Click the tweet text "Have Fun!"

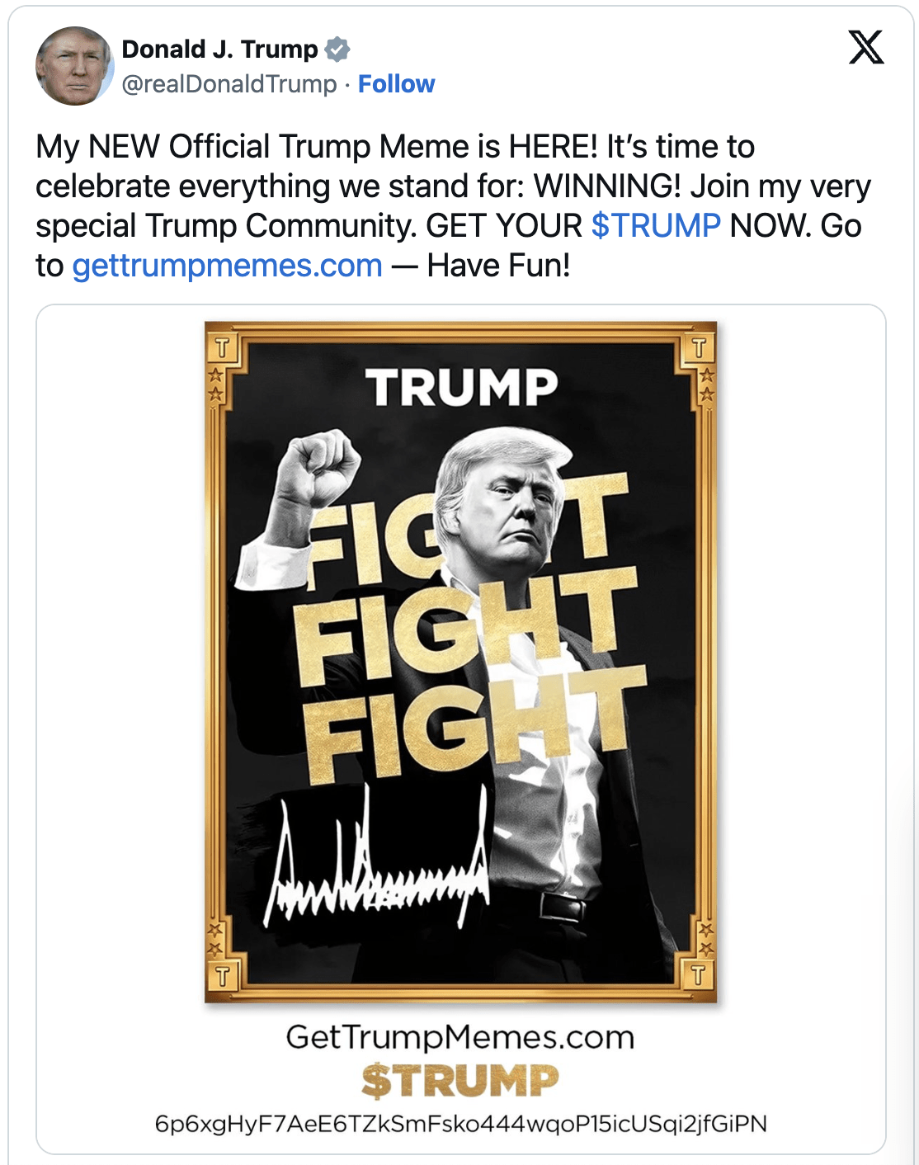(499, 266)
